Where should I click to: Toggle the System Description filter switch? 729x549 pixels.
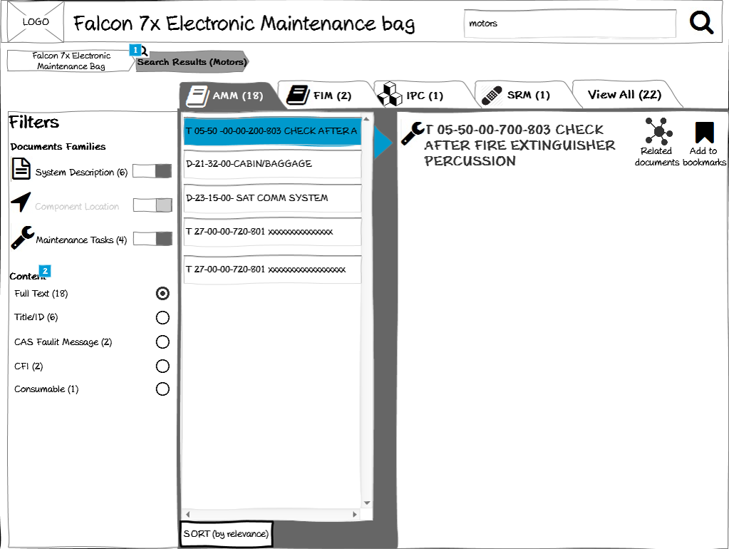click(152, 171)
